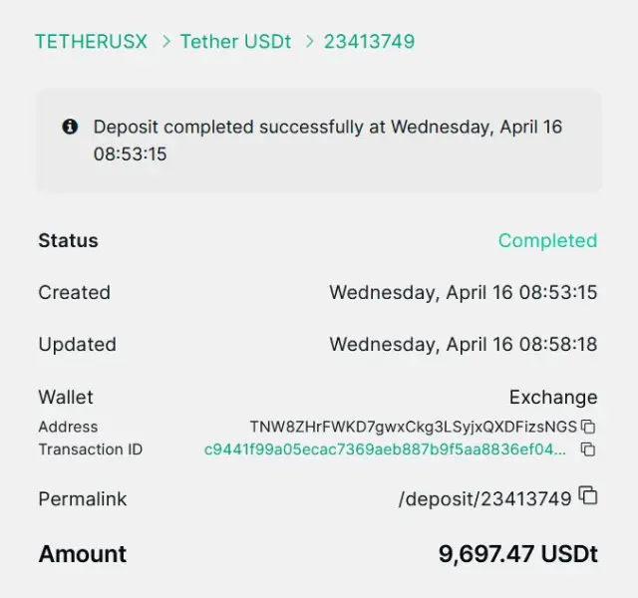Go to TETHERUSX breadcrumb
The width and height of the screenshot is (638, 598).
pyautogui.click(x=91, y=42)
